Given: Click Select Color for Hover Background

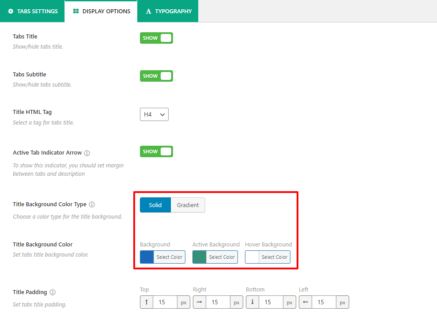Looking at the screenshot, I should pos(274,257).
